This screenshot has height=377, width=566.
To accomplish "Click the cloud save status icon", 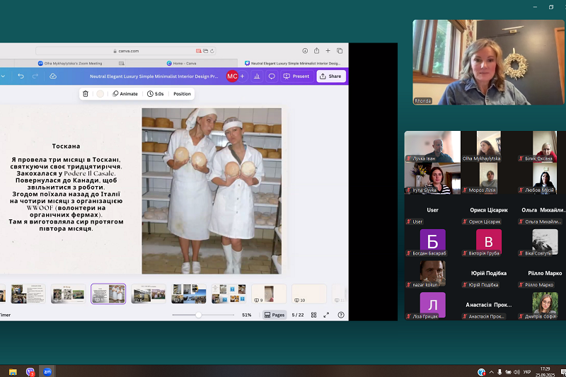I will pyautogui.click(x=53, y=76).
